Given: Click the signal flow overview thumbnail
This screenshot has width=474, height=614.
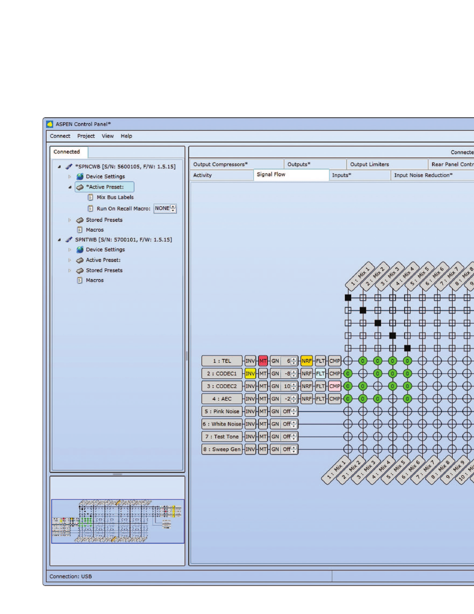Looking at the screenshot, I should 118,521.
